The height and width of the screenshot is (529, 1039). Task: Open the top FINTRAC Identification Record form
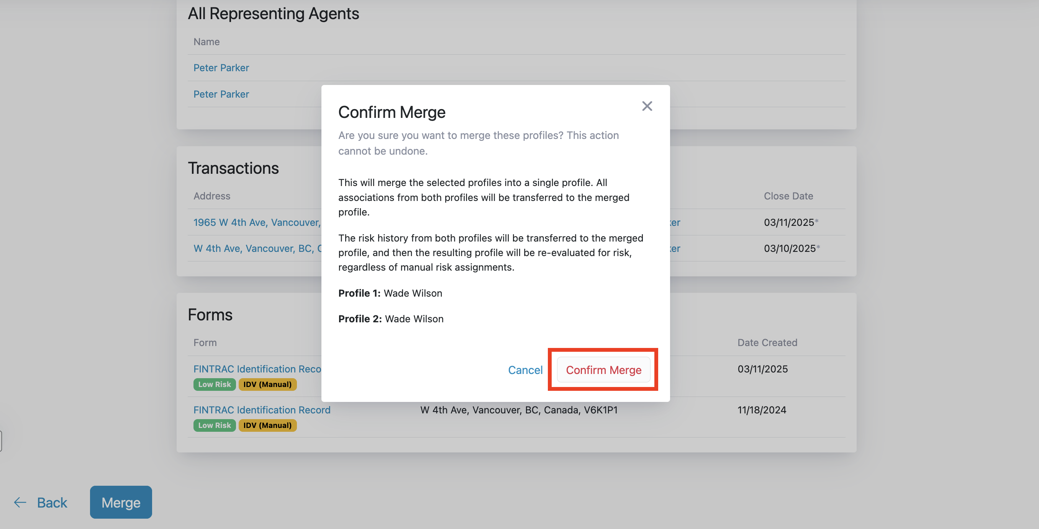(257, 369)
